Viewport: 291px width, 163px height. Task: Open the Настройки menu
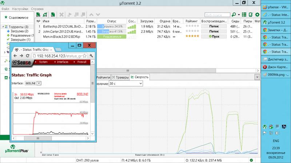[20, 9]
